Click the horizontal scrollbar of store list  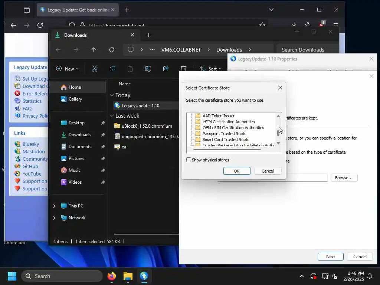tap(227, 150)
